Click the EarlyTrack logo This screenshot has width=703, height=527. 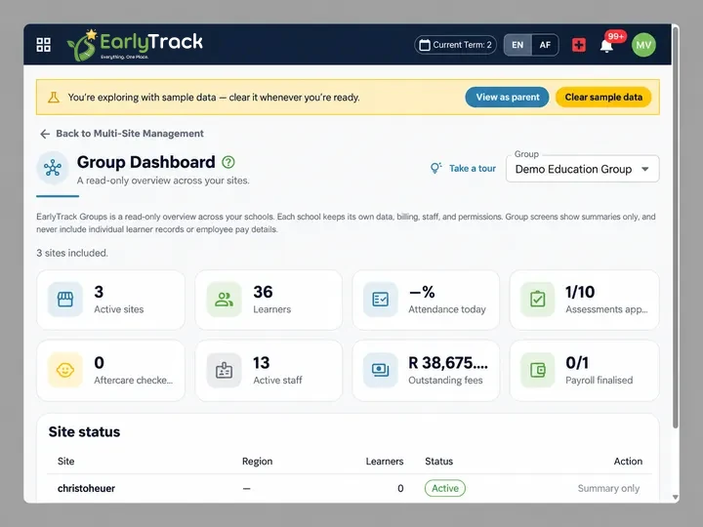(135, 45)
